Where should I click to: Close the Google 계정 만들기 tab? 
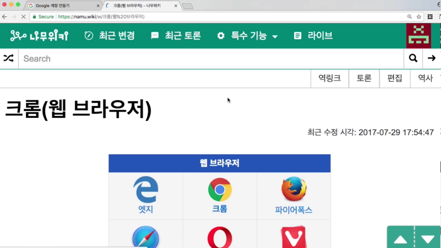tap(98, 6)
